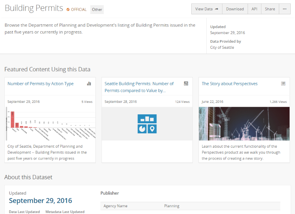Click the '1,266 Views' count text
The width and height of the screenshot is (295, 214).
coord(278,102)
